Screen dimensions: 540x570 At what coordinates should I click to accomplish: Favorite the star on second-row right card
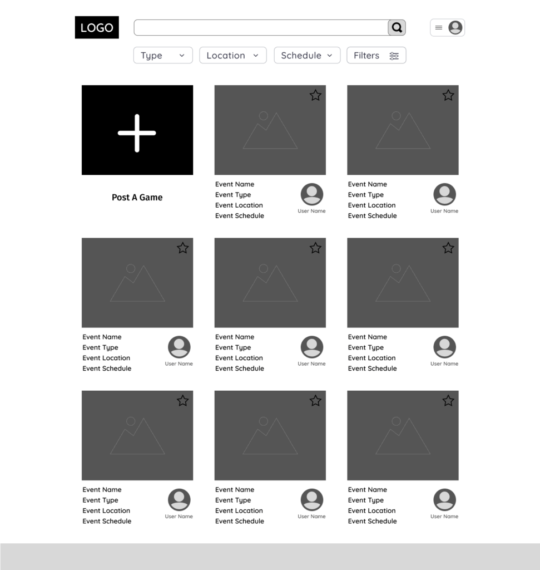[x=448, y=248]
